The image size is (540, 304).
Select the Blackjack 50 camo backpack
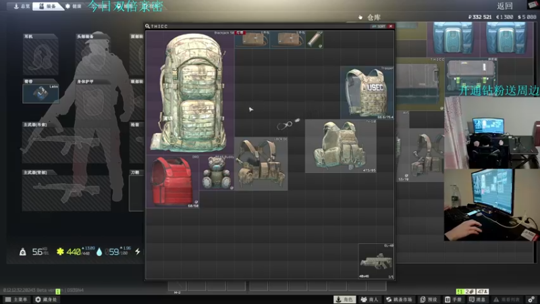click(190, 93)
